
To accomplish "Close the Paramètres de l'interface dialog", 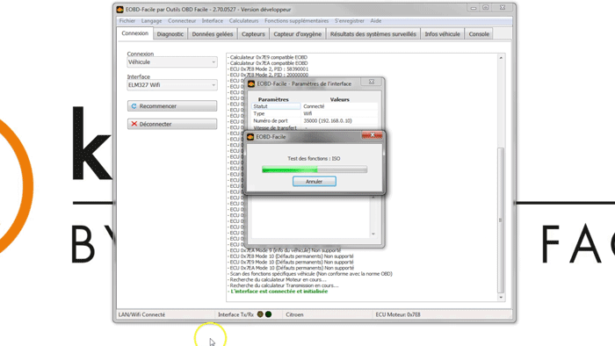I will (x=372, y=82).
